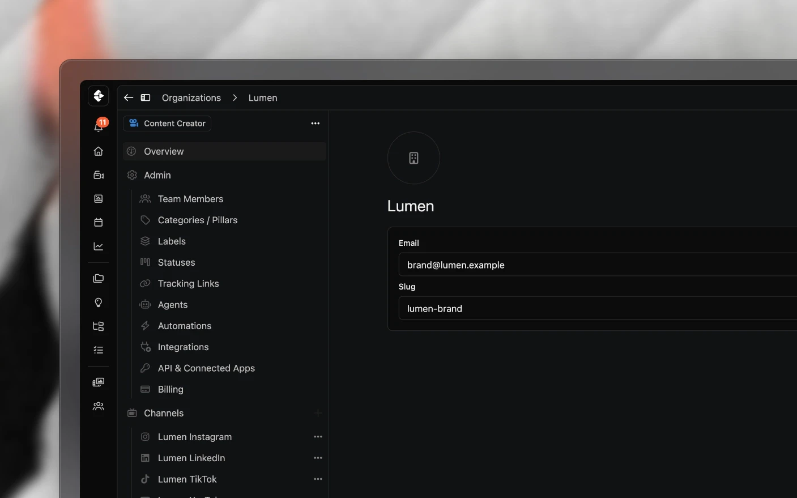
Task: Open Tracking Links
Action: pyautogui.click(x=188, y=284)
